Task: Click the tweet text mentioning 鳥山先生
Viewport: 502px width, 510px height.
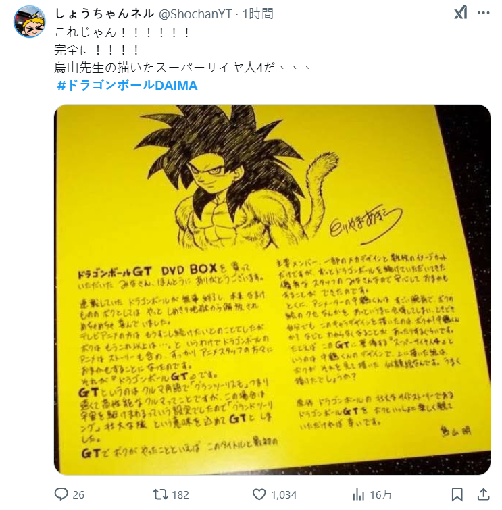Action: click(183, 68)
